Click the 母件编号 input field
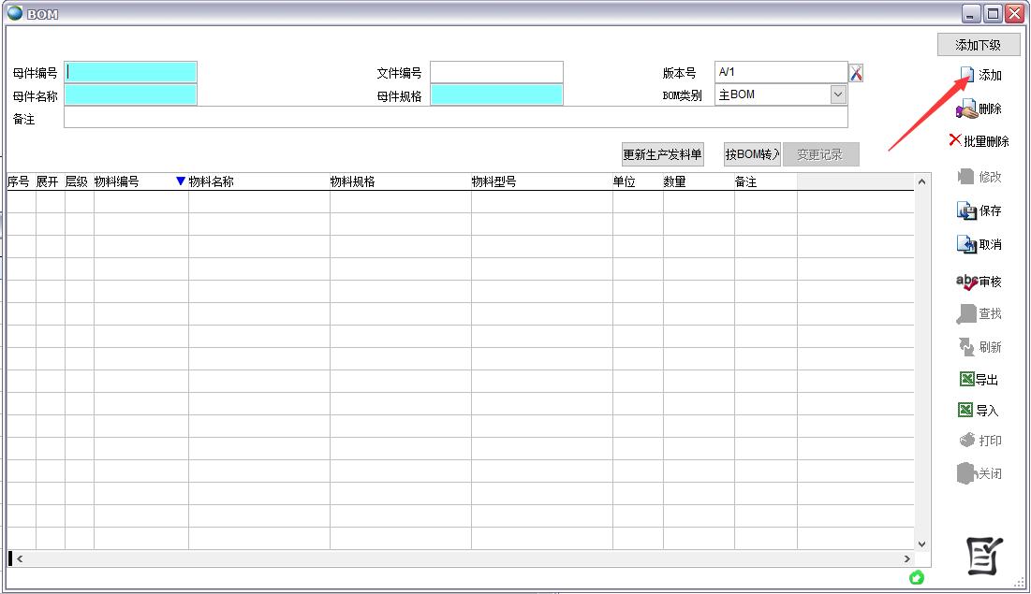Screen dimensions: 1031x594 point(131,72)
